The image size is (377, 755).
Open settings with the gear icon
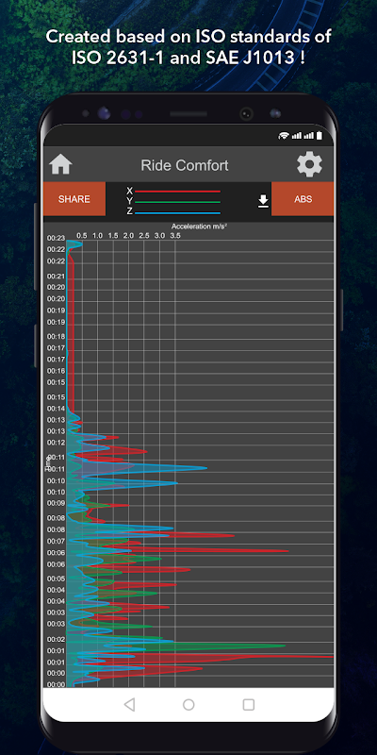[309, 164]
